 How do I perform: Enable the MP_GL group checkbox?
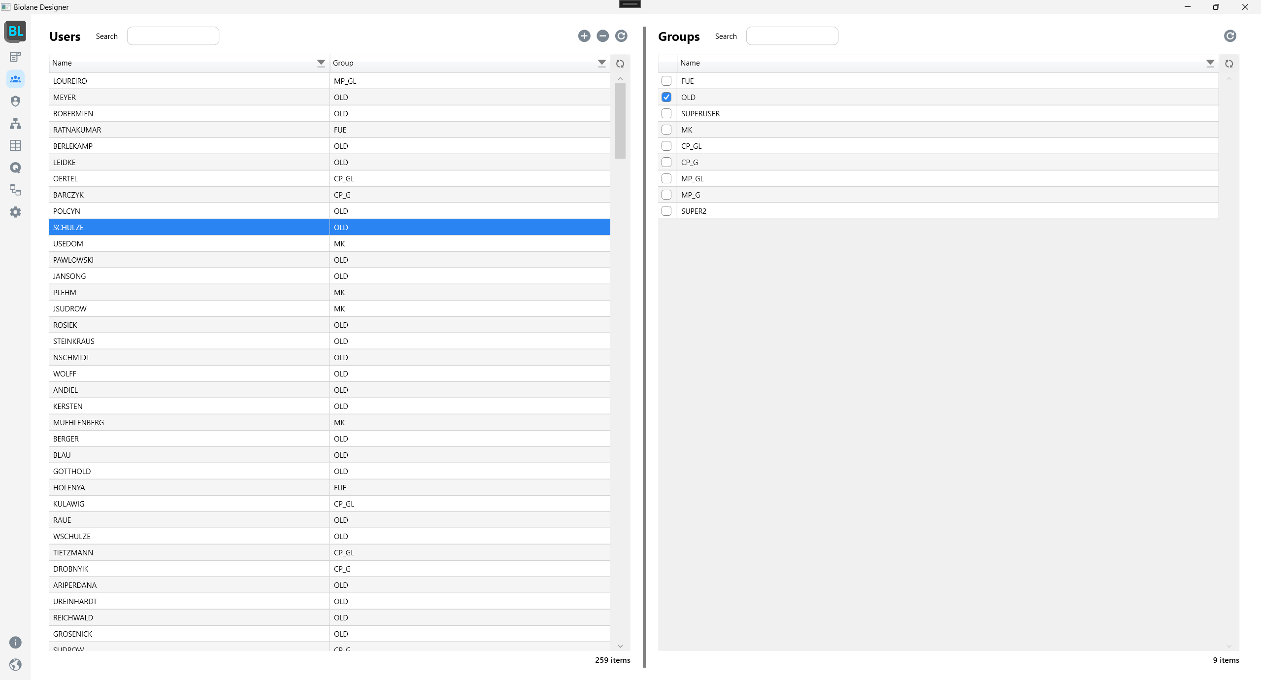(x=666, y=178)
